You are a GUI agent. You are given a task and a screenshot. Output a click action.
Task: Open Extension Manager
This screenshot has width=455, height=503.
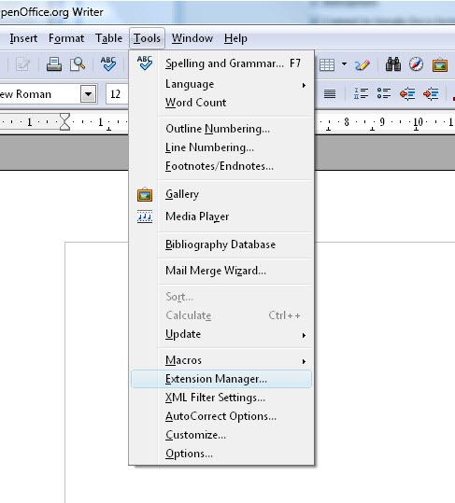[x=221, y=379]
